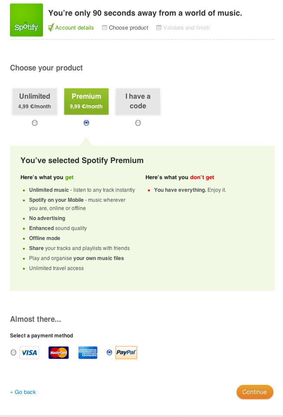
Task: Select the PayPal payment logo
Action: click(126, 353)
